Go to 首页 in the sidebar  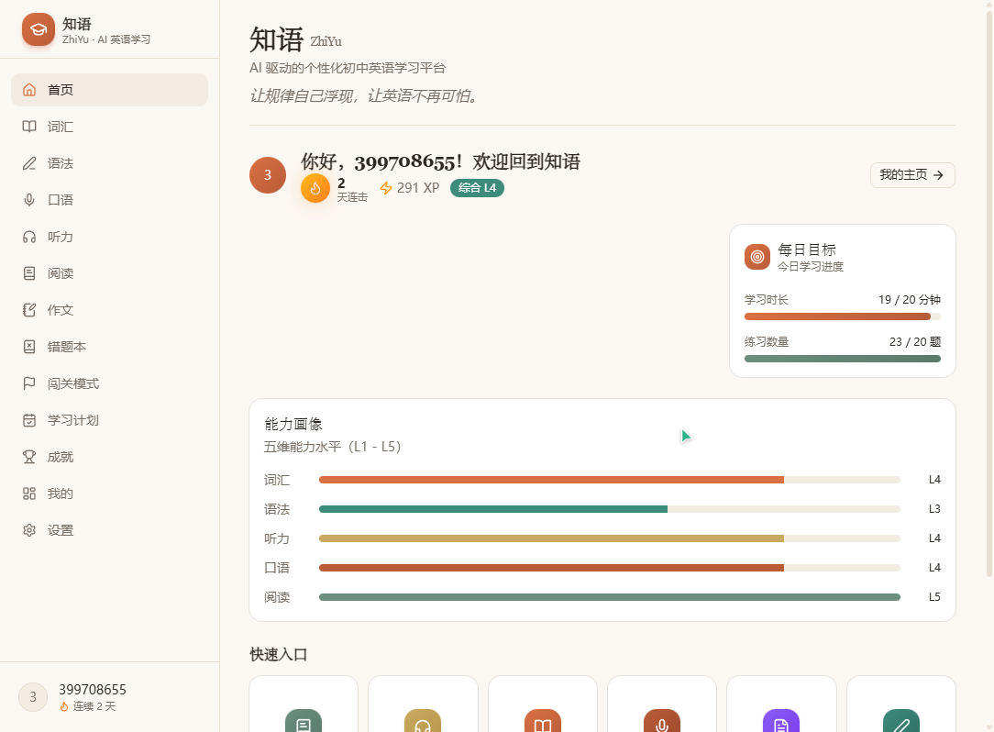coord(110,90)
